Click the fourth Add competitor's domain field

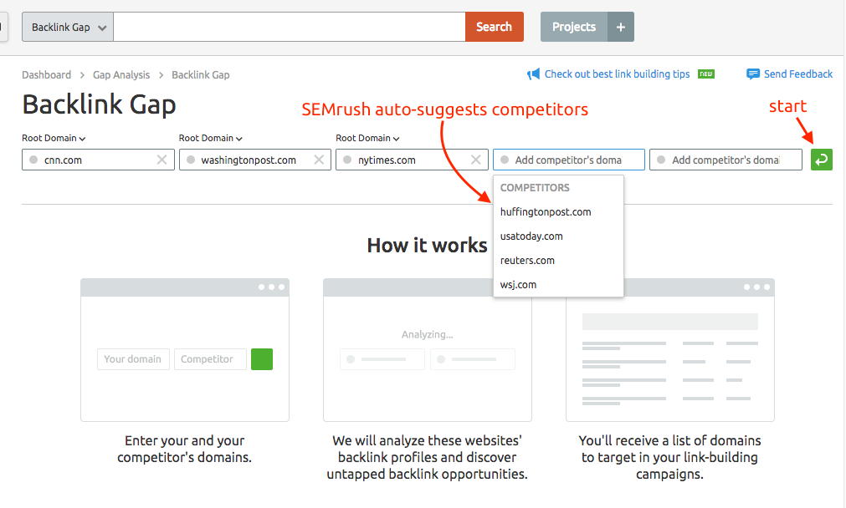(x=569, y=160)
